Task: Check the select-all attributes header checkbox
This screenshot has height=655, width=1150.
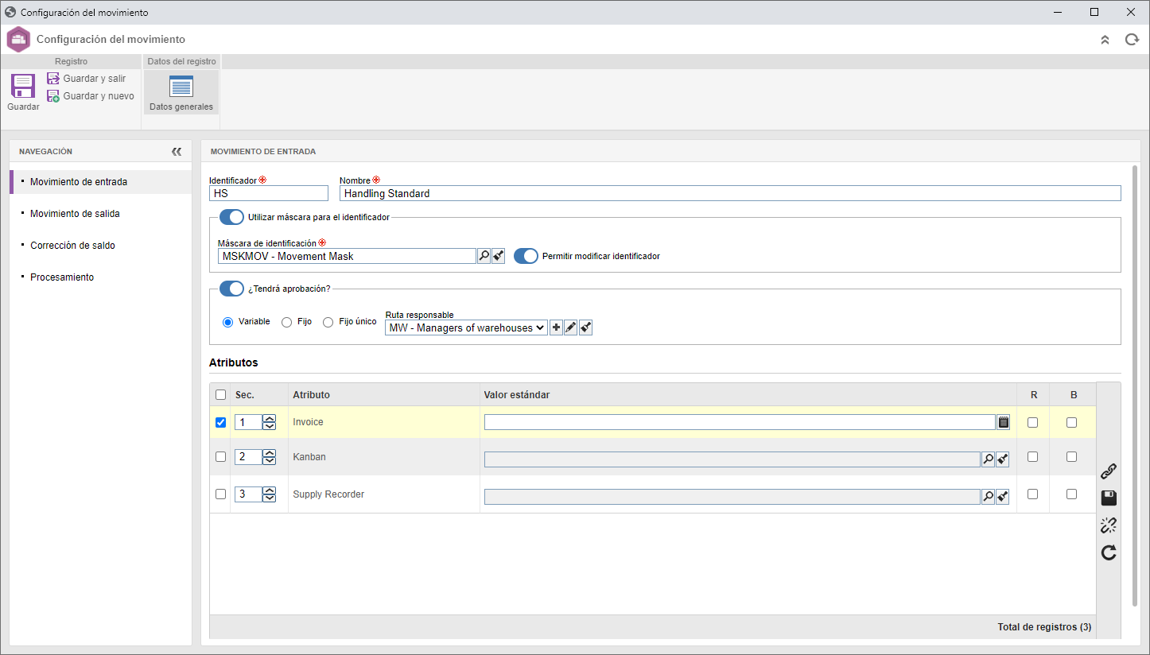Action: coord(220,395)
